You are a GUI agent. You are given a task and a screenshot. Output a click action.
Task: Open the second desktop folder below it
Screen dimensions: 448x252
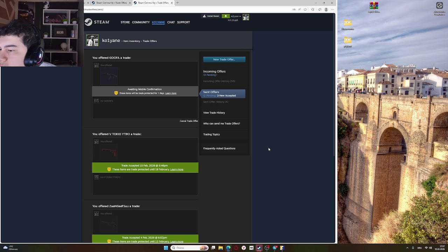[x=348, y=42]
